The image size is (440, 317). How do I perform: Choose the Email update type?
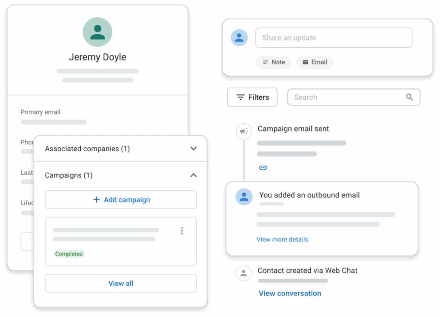point(315,62)
